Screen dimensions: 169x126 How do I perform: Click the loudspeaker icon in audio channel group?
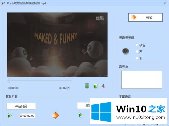pos(126,51)
